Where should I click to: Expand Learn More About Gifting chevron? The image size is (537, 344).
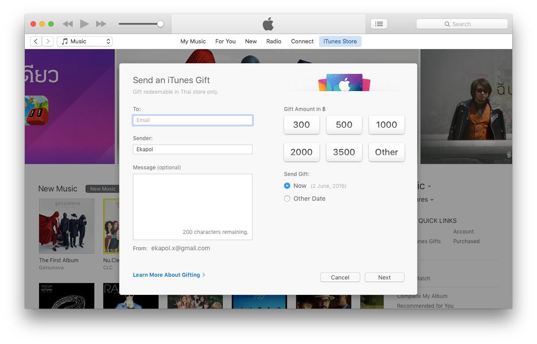pyautogui.click(x=204, y=275)
